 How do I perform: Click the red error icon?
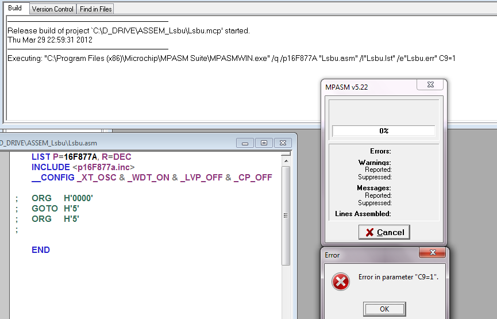click(x=340, y=282)
